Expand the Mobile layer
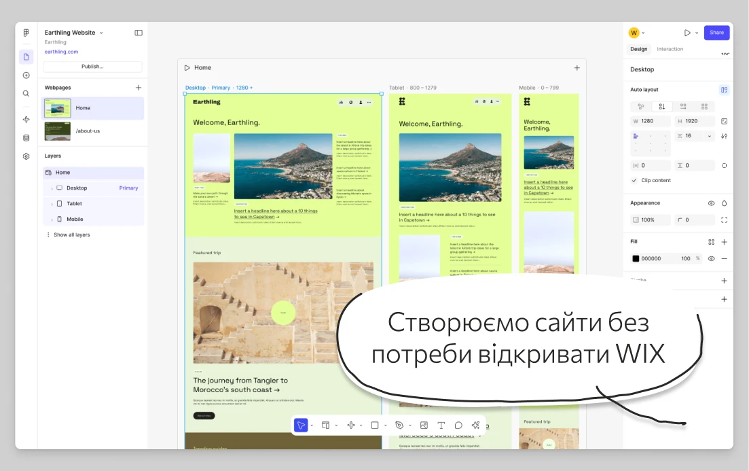This screenshot has width=749, height=471. pos(52,220)
